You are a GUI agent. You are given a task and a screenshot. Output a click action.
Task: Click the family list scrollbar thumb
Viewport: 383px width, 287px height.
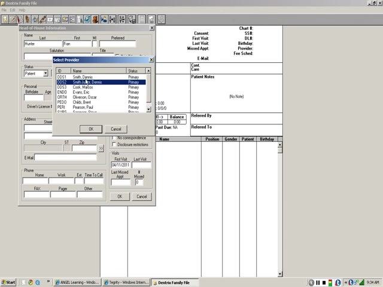pyautogui.click(x=280, y=150)
